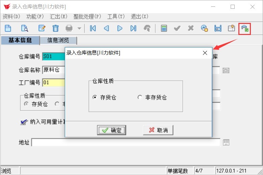Switch to the 信息浏览 tab
Viewport: 263px width, 175px height.
click(58, 40)
